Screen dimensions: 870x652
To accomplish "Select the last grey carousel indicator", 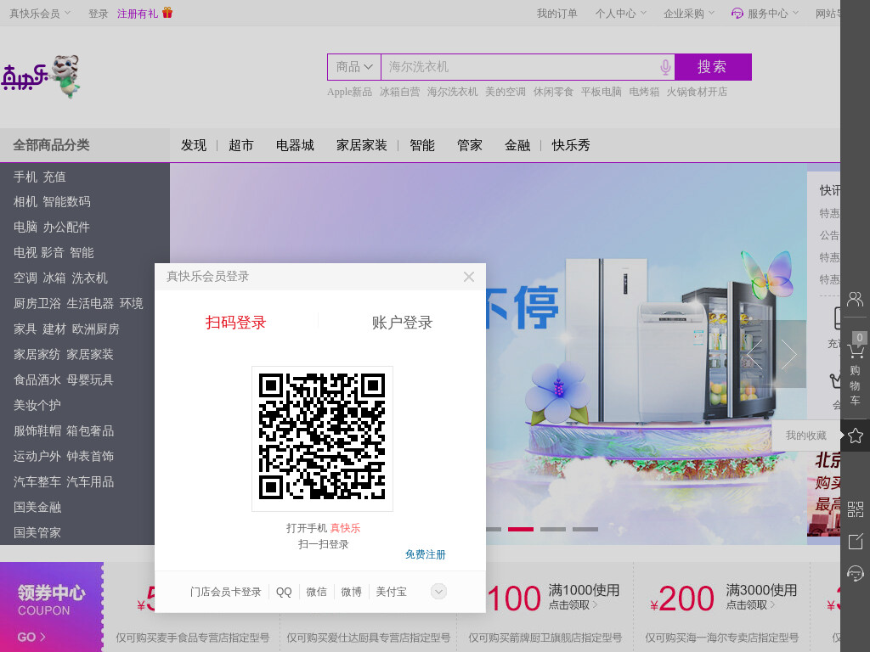I will [x=585, y=530].
